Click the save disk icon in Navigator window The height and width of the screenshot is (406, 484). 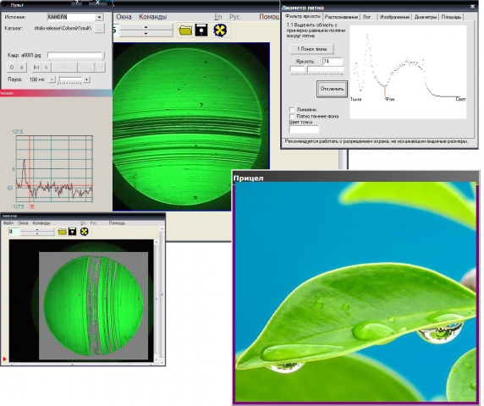pos(73,232)
